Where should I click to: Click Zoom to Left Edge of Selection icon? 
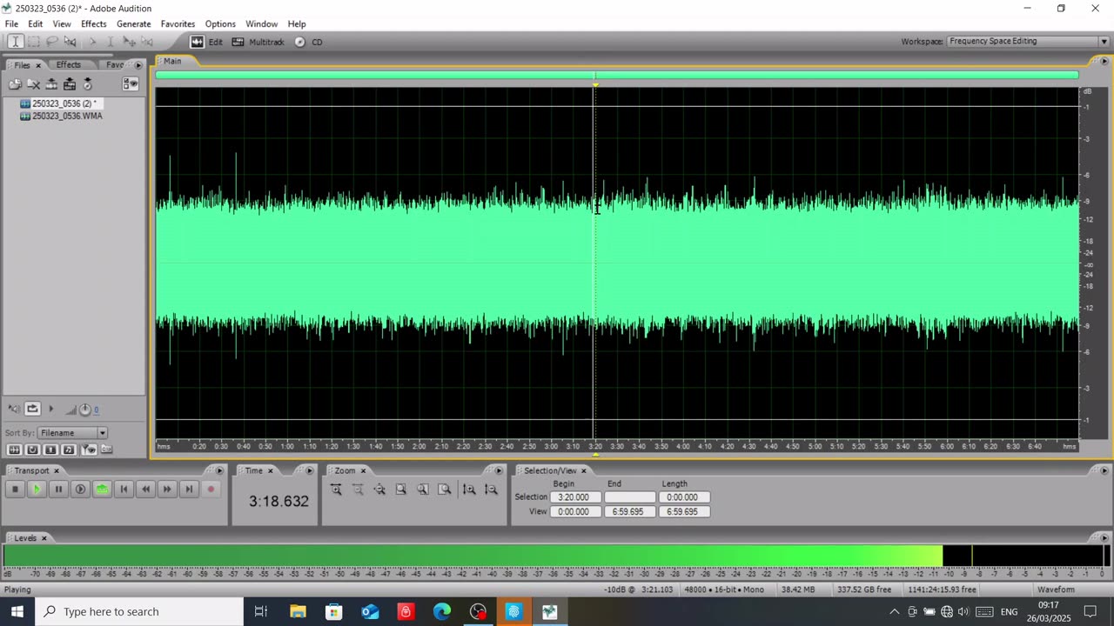(x=423, y=489)
